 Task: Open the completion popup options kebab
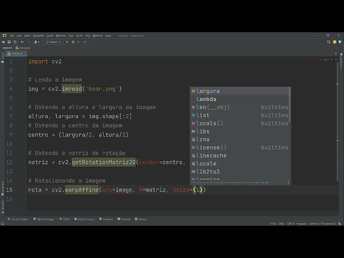[x=288, y=183]
